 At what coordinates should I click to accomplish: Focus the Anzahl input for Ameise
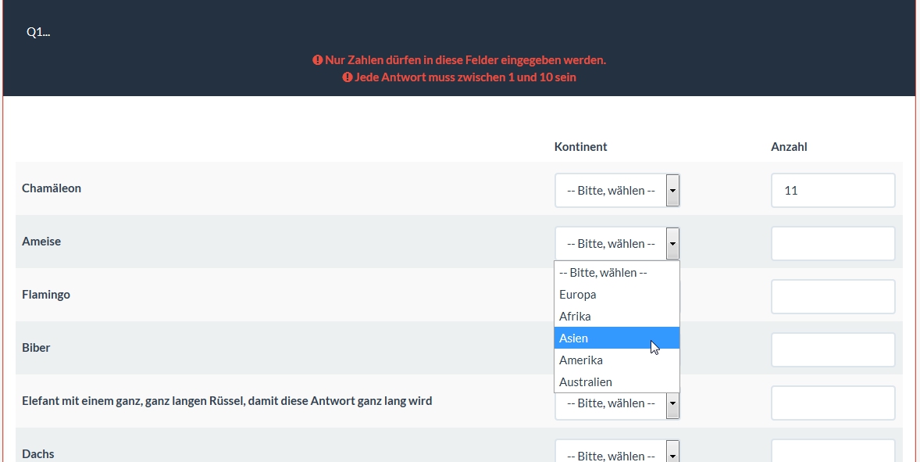(833, 244)
